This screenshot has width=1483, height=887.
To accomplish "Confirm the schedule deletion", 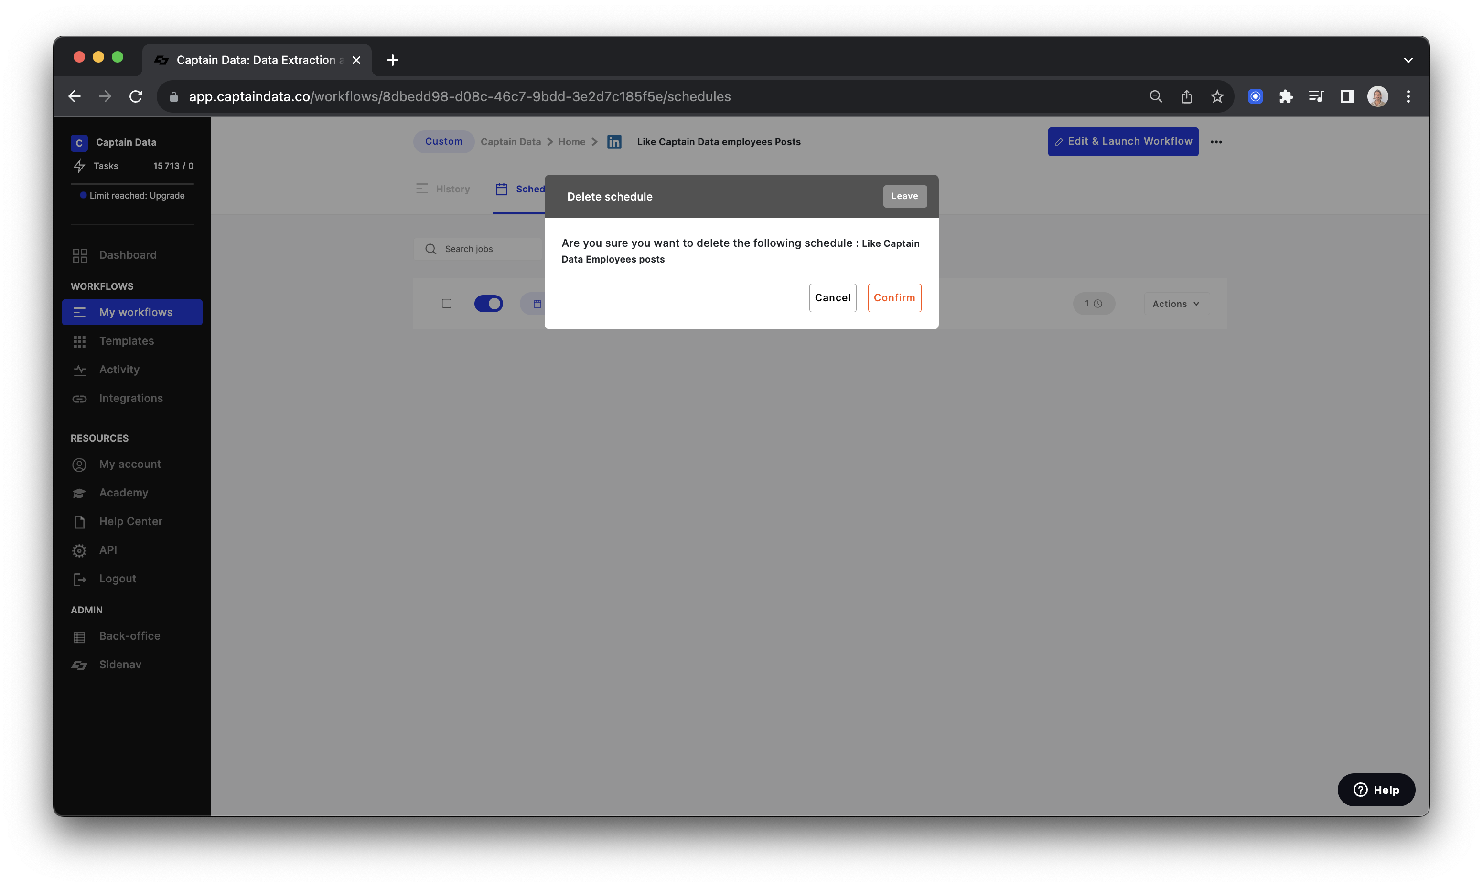I will 894,298.
